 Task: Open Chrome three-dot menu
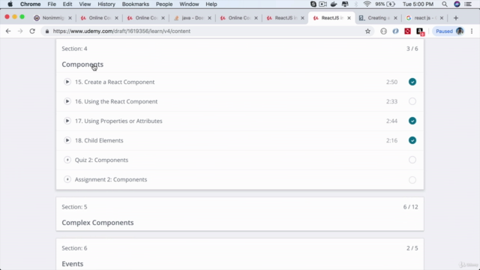click(472, 31)
